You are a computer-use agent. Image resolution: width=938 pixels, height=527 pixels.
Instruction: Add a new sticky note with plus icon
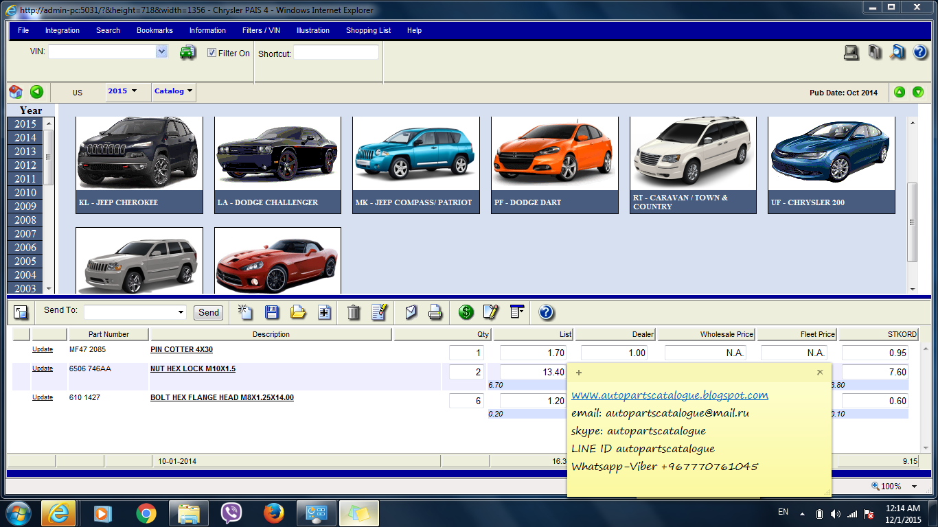click(x=579, y=373)
